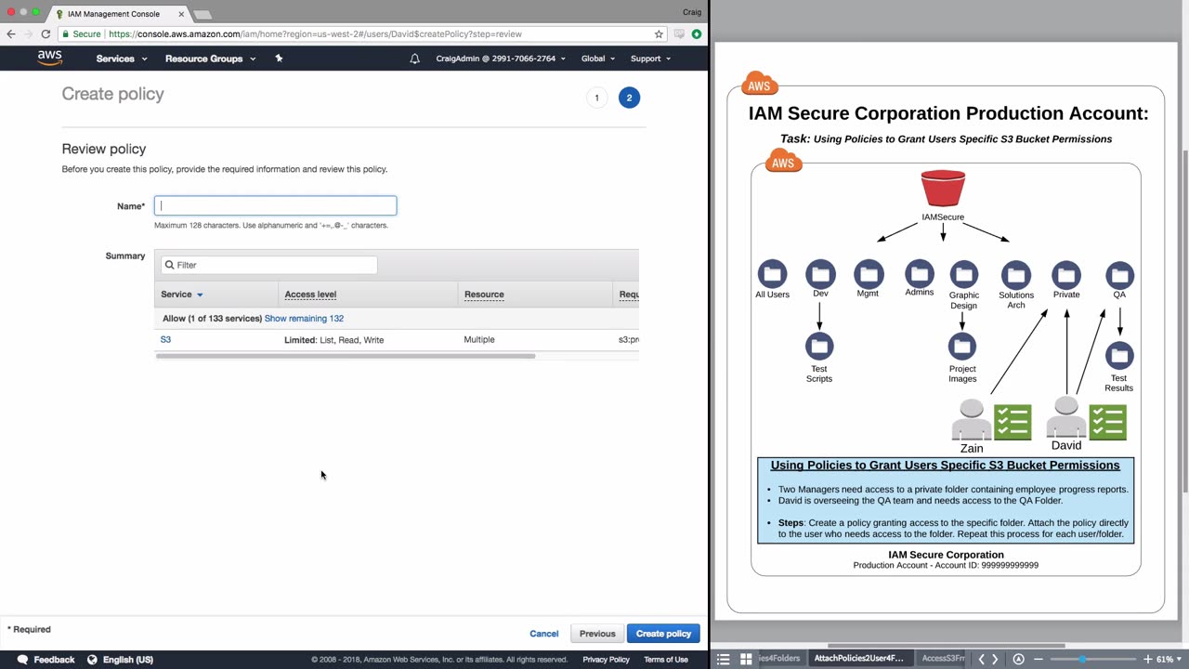This screenshot has height=669, width=1189.
Task: Expand the Support dropdown menu
Action: click(650, 59)
